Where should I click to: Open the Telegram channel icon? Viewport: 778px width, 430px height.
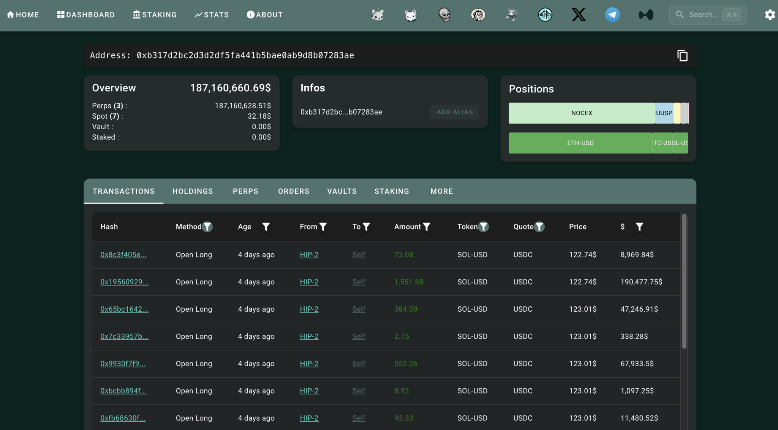tap(612, 14)
